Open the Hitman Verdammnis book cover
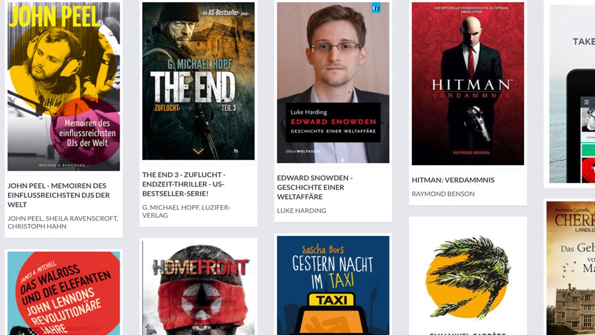The height and width of the screenshot is (335, 595). pyautogui.click(x=468, y=84)
